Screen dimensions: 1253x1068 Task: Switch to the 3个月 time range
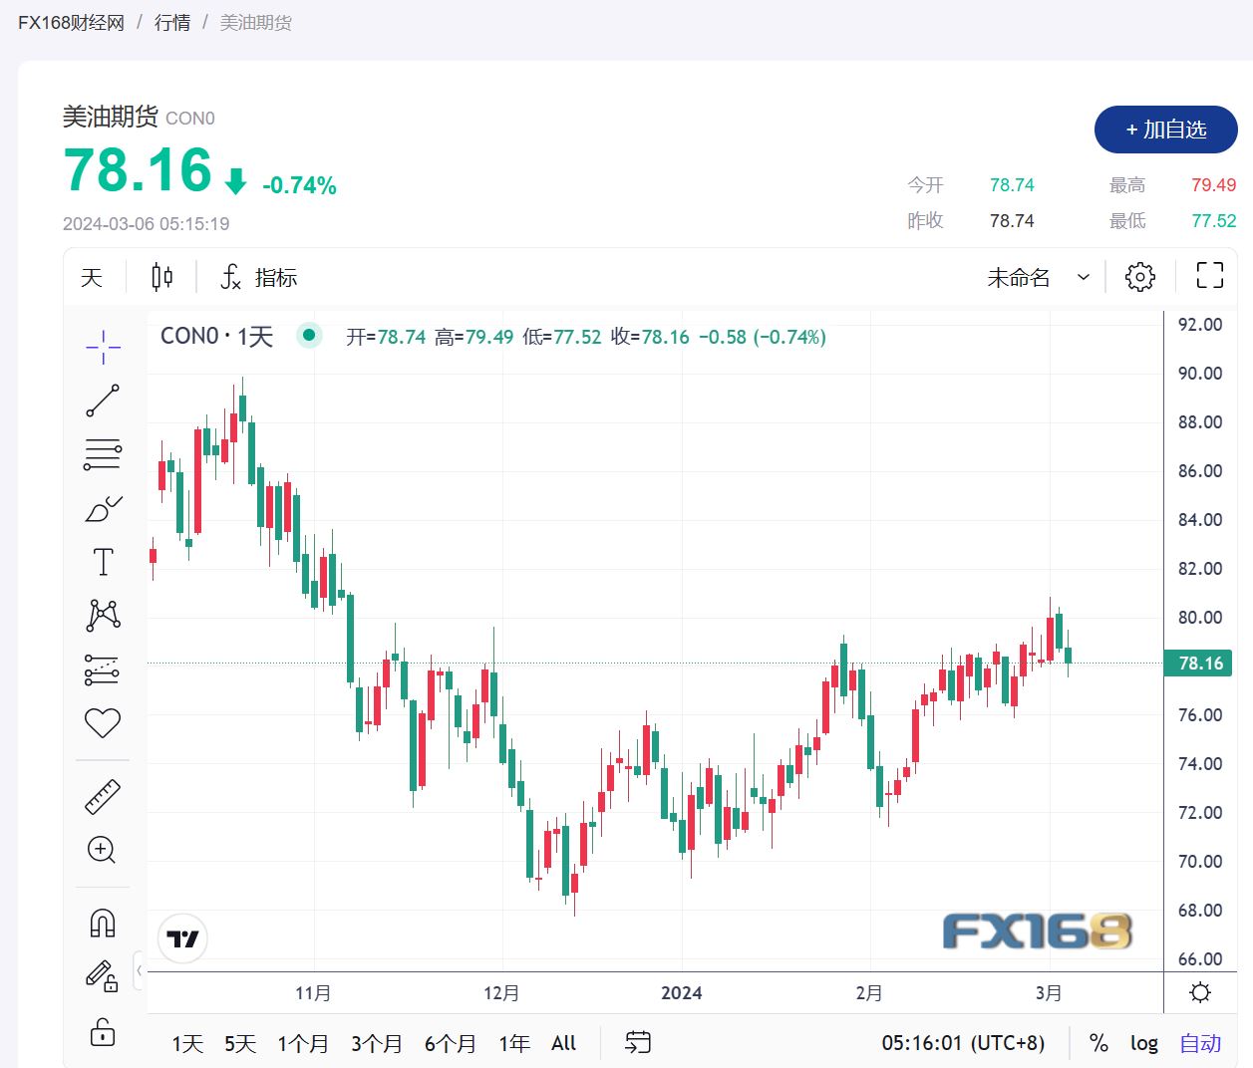point(376,1043)
